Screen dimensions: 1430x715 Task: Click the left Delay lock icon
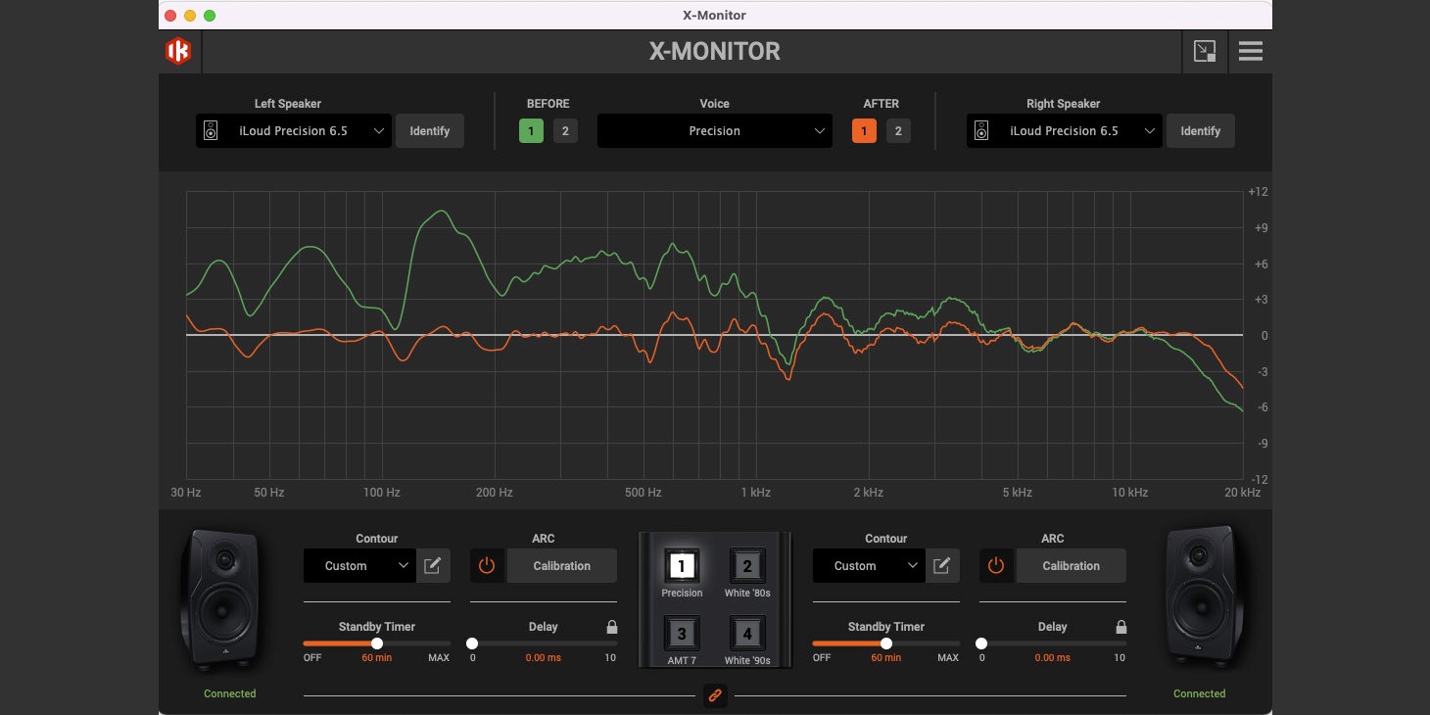612,627
